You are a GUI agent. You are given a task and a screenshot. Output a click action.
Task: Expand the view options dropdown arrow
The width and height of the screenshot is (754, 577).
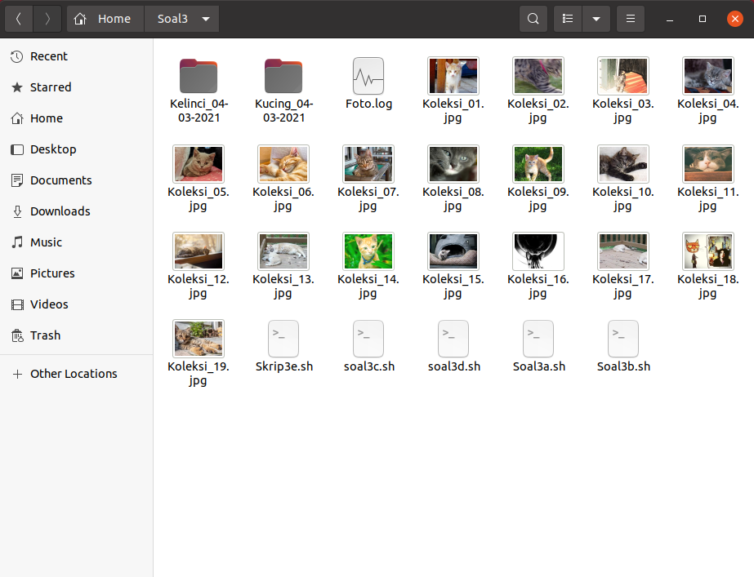(x=597, y=18)
